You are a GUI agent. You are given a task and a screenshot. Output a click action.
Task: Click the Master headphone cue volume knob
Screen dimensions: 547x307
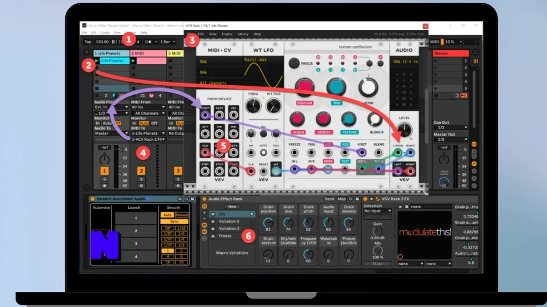coord(444,182)
